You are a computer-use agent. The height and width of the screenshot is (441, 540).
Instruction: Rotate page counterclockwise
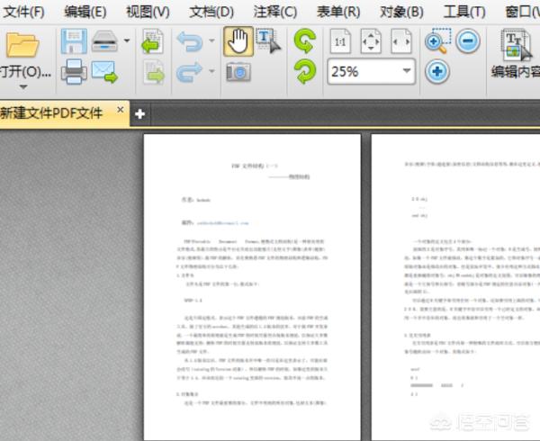[x=305, y=40]
